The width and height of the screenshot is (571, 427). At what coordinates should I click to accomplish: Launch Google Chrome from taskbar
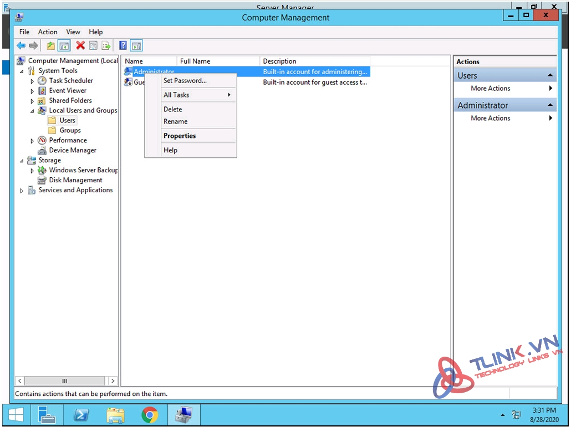149,414
